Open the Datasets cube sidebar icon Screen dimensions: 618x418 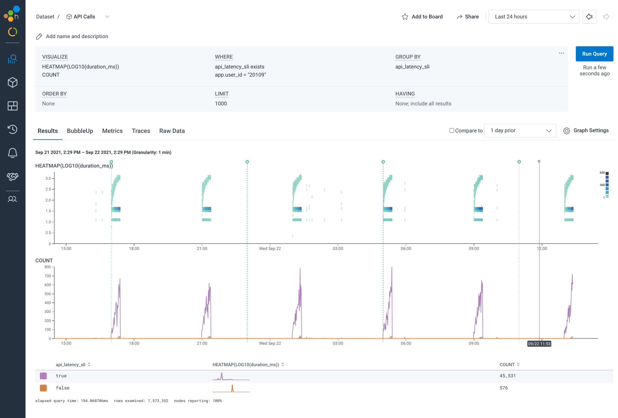pyautogui.click(x=12, y=82)
